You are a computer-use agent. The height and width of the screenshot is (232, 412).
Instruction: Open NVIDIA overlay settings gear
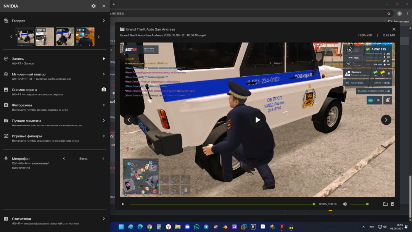click(x=93, y=6)
